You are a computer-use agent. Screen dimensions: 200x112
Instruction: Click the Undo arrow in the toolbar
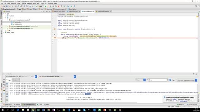point(10,6)
